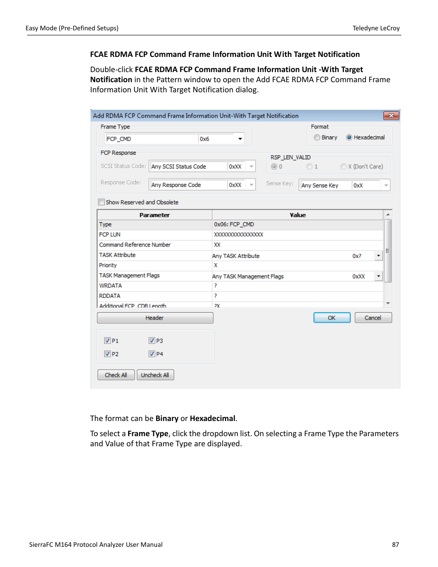The image size is (438, 567).
Task: Open the SCSI Status Code dropdown
Action: 251,166
